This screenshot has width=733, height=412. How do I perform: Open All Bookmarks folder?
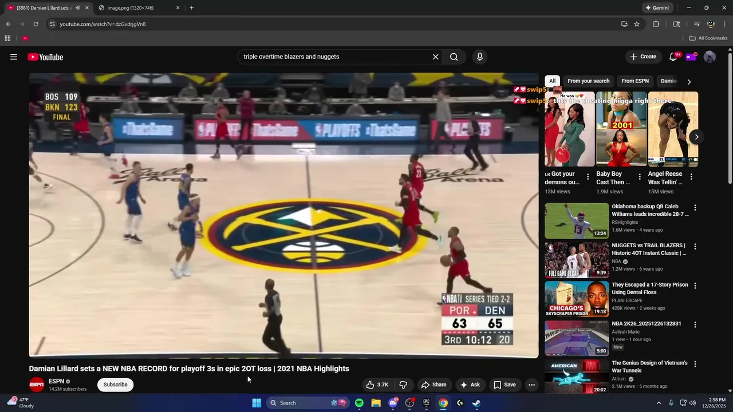coord(708,38)
